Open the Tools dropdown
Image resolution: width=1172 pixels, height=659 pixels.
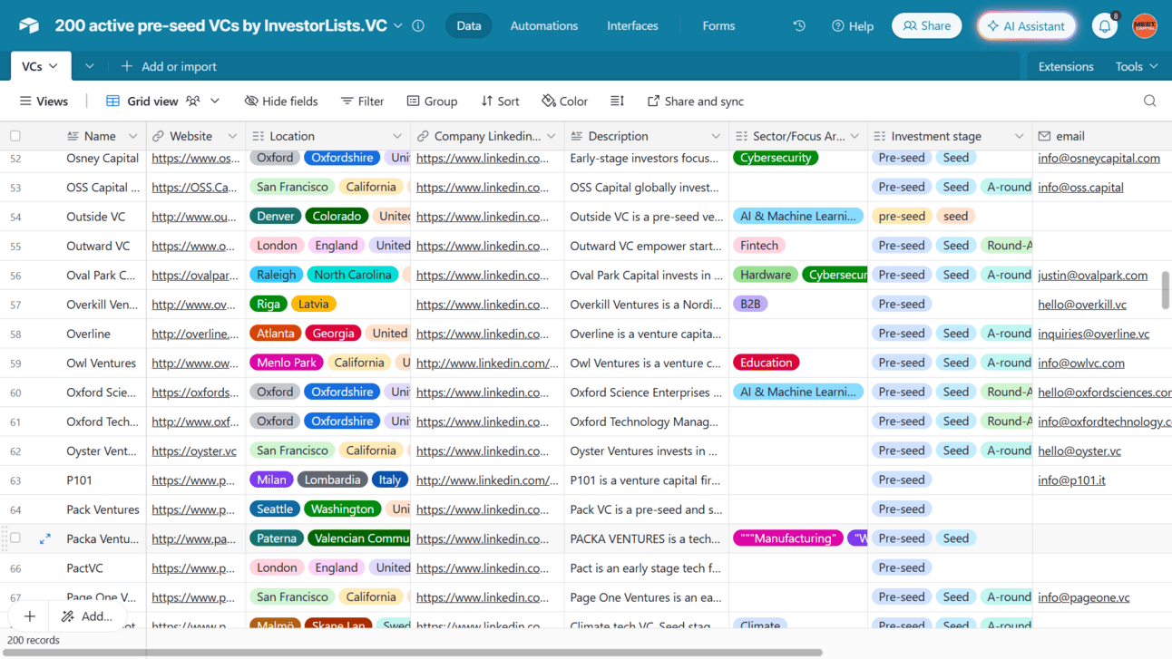click(1135, 65)
